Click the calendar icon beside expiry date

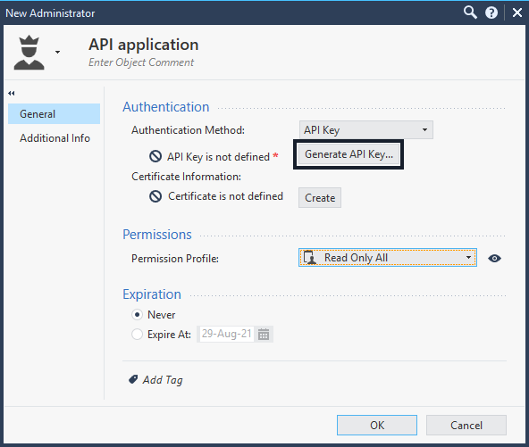(264, 335)
